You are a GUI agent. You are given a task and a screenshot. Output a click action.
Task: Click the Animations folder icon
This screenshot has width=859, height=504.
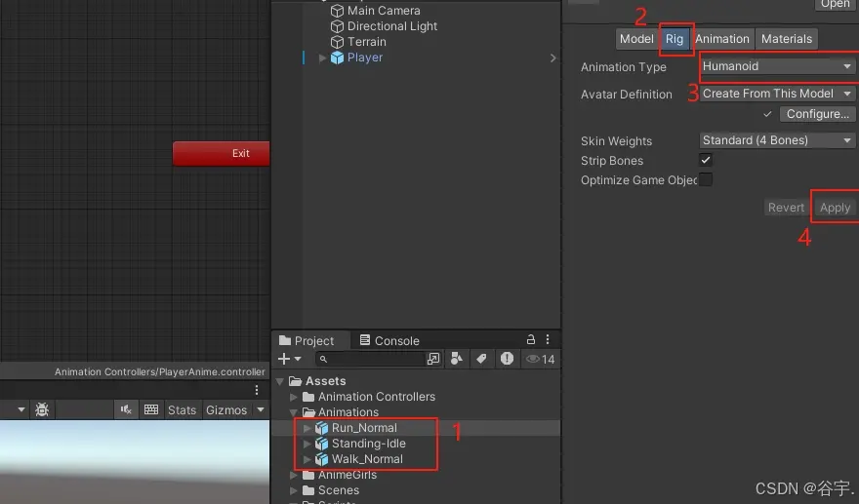[x=308, y=412]
